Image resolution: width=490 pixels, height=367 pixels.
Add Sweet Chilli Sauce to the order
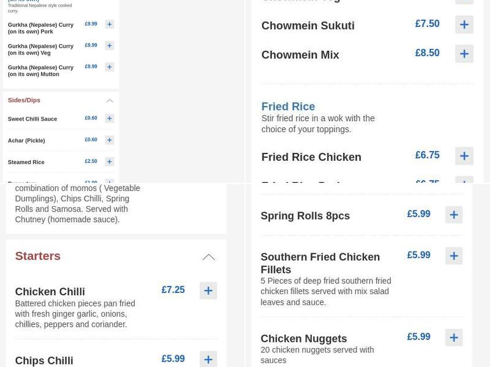pos(109,118)
